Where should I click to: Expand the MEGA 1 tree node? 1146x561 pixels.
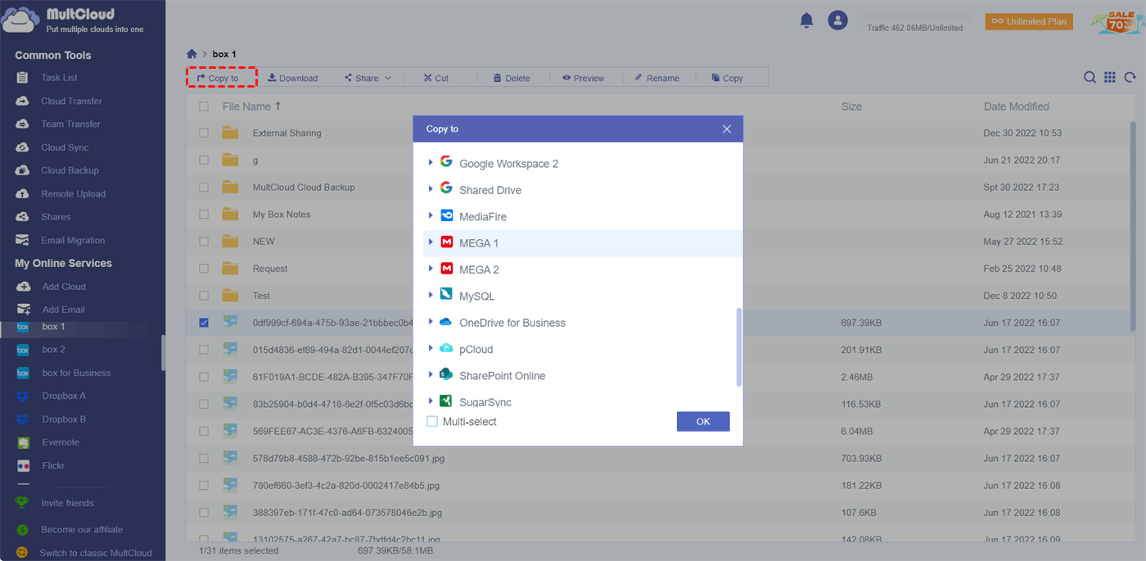(431, 242)
